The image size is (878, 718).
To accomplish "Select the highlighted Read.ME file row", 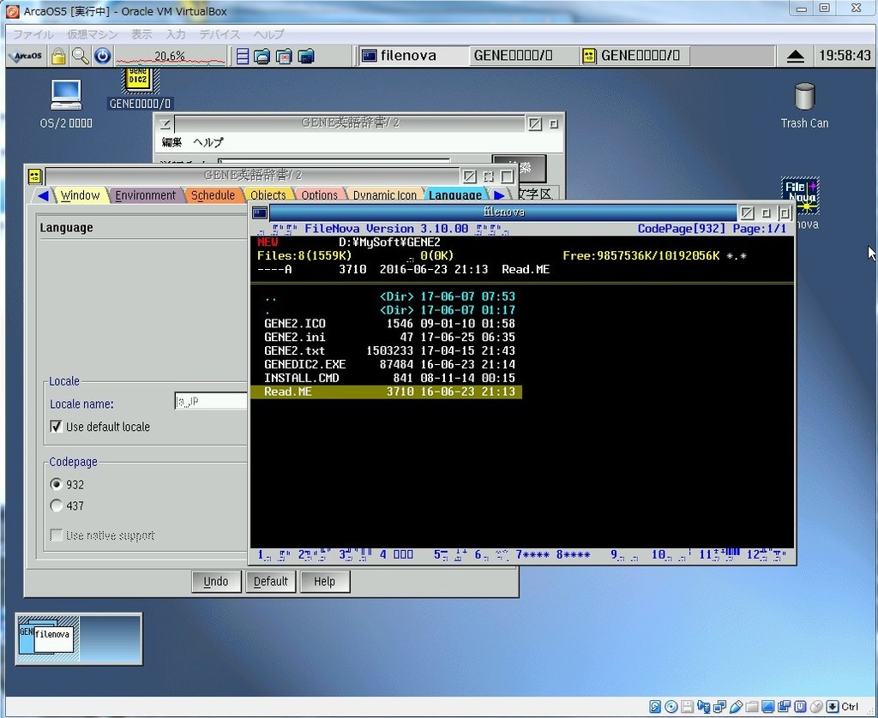I will click(x=387, y=392).
